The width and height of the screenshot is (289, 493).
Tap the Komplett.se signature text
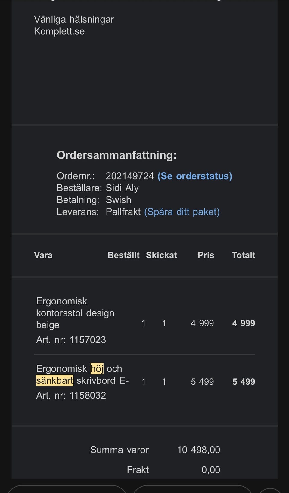pos(59,31)
